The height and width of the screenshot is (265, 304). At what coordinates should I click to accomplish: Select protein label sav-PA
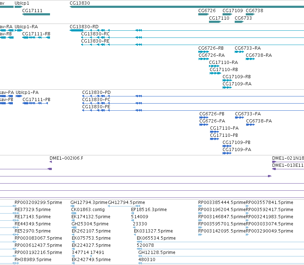click(x=7, y=92)
